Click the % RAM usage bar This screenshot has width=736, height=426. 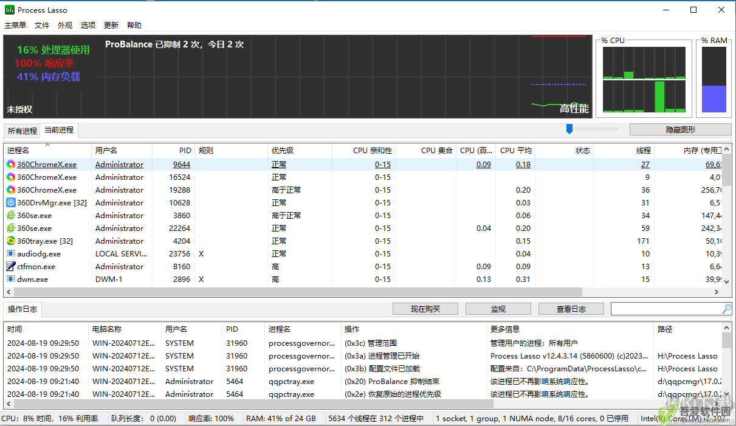[714, 80]
